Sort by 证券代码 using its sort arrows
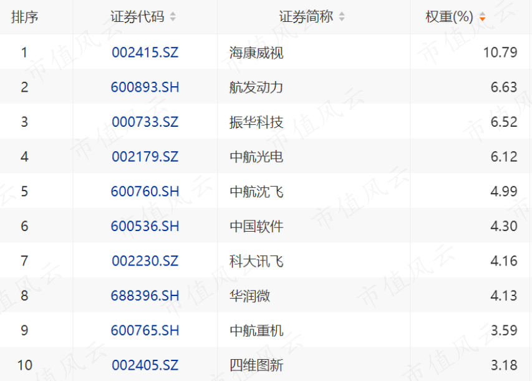Image resolution: width=532 pixels, height=381 pixels. pos(173,17)
